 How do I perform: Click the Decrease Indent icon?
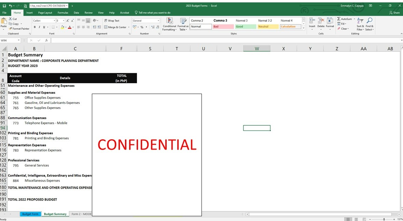click(x=95, y=27)
